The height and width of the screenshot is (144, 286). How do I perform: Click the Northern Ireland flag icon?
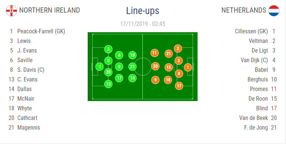(11, 11)
